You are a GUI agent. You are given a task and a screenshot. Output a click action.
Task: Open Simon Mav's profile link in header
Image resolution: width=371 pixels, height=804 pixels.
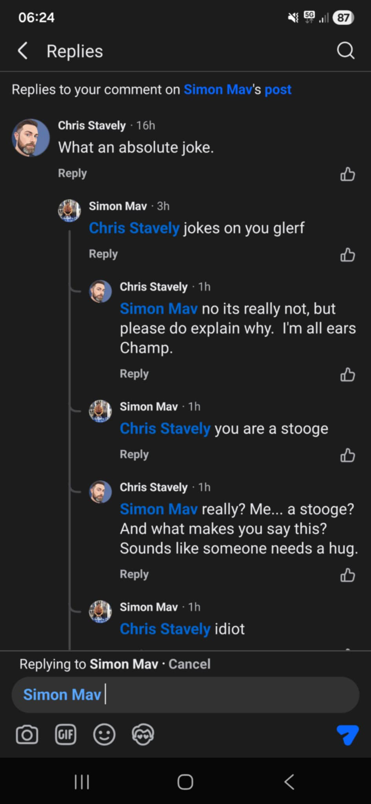[218, 90]
